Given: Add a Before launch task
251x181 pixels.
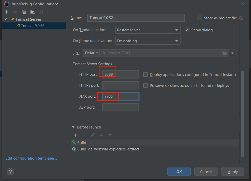Looking at the screenshot, I should 75,135.
